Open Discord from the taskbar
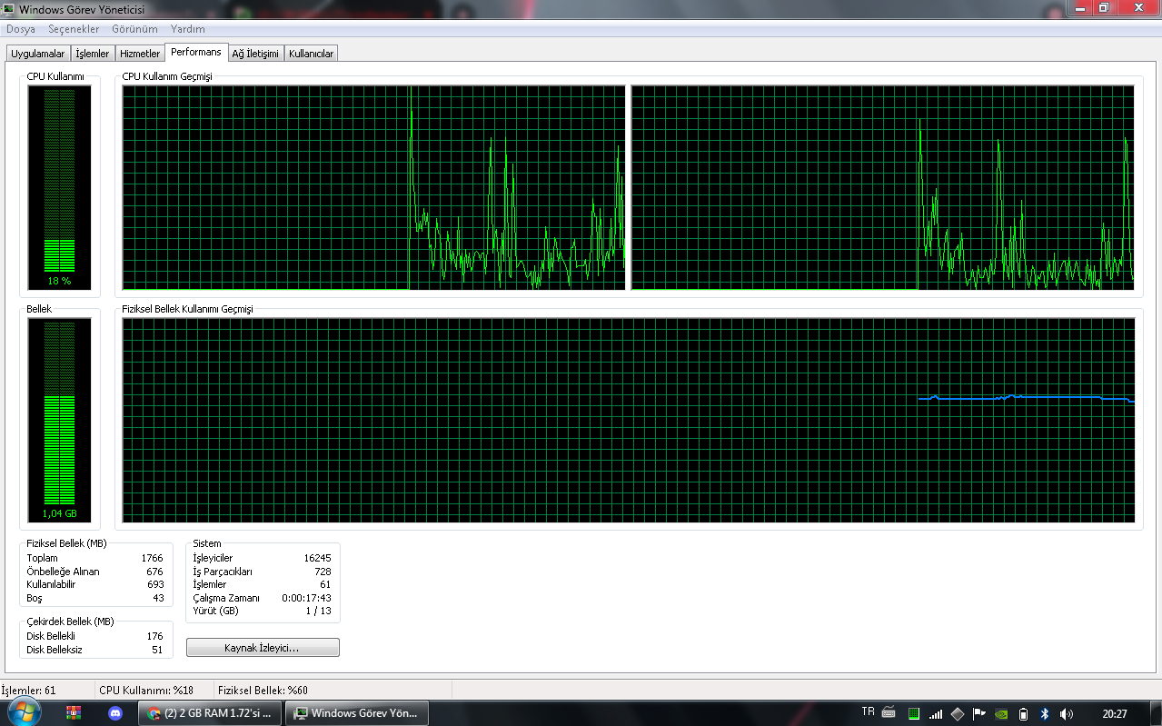 point(115,713)
